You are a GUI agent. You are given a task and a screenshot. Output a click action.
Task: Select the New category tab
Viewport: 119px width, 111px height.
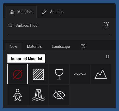[13, 47]
